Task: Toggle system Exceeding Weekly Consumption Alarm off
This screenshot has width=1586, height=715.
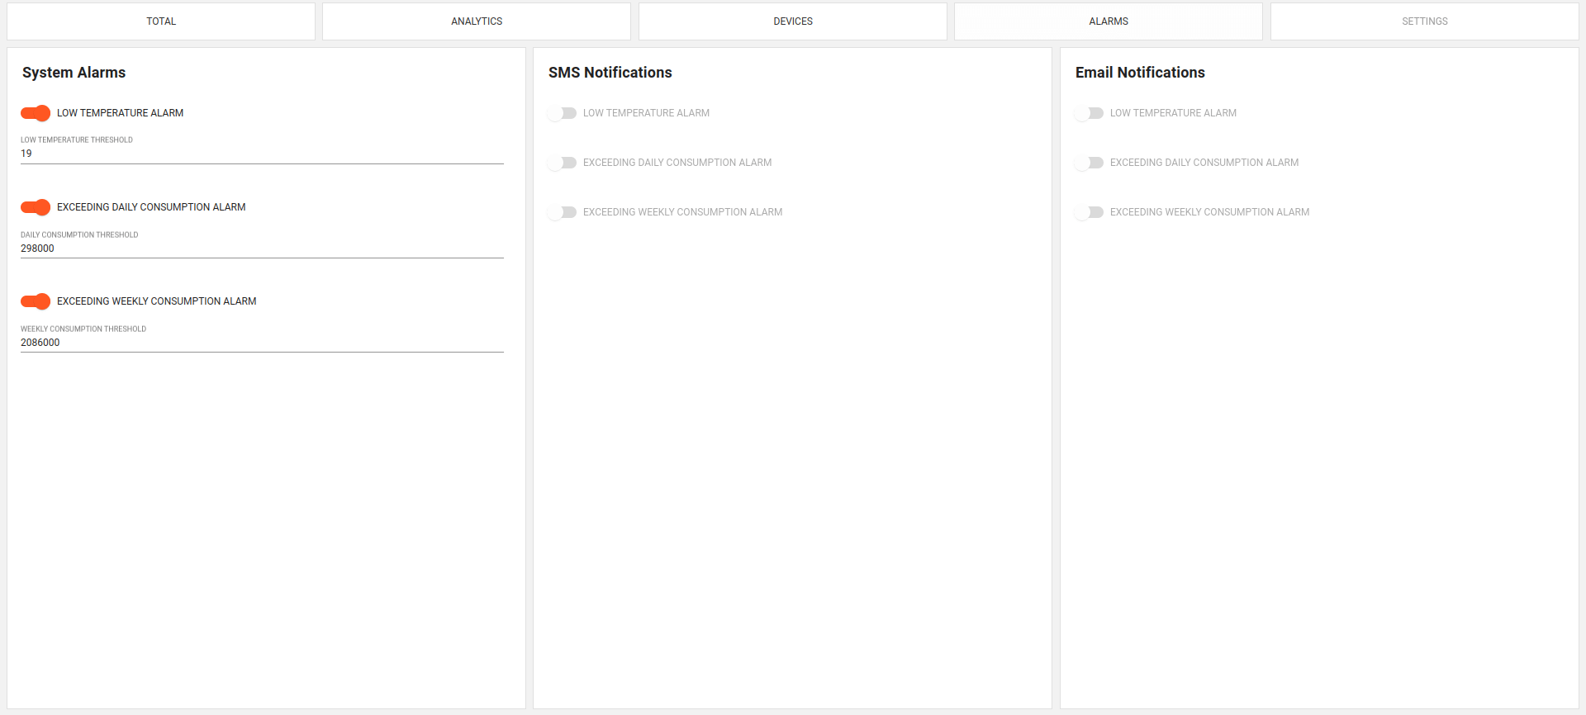Action: [36, 301]
